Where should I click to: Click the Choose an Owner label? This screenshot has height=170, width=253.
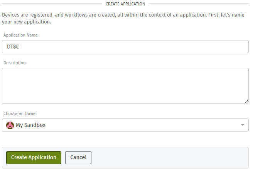click(x=20, y=113)
